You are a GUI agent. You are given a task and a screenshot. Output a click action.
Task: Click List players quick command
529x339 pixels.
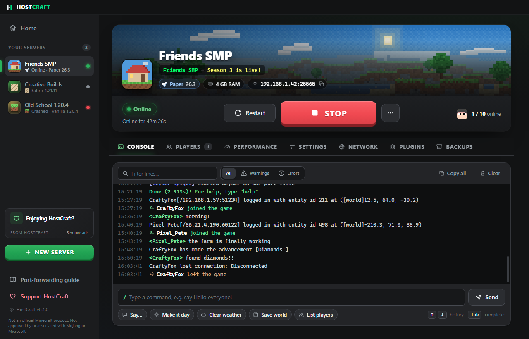pos(316,315)
